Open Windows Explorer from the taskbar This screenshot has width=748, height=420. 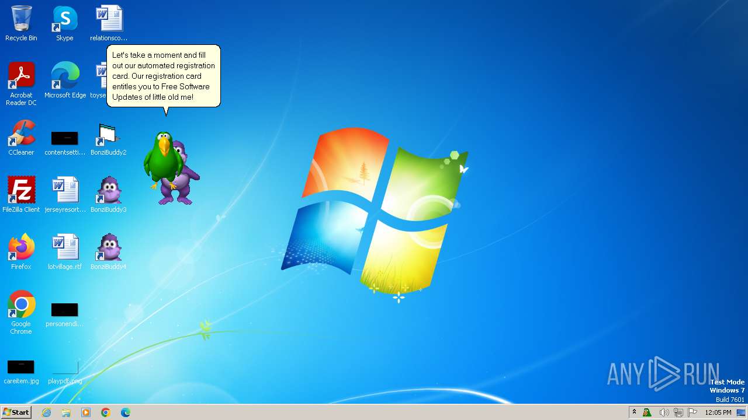pos(66,412)
